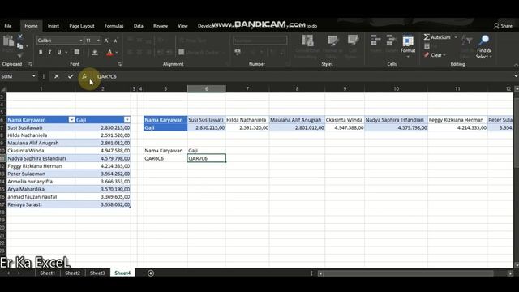Switch to Sheet3 tab

pyautogui.click(x=97, y=273)
